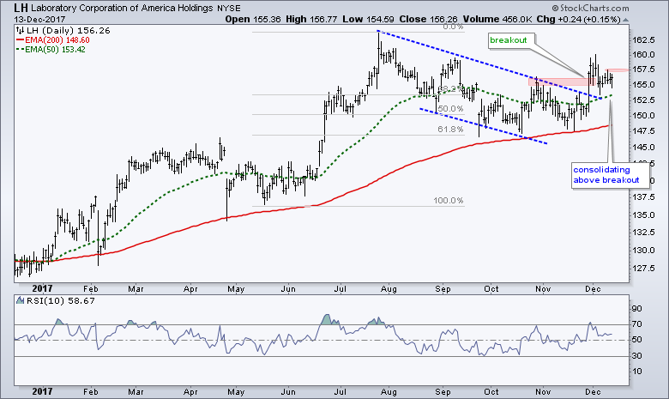Click the red EMA(200) 148.60 legend entry

53,39
